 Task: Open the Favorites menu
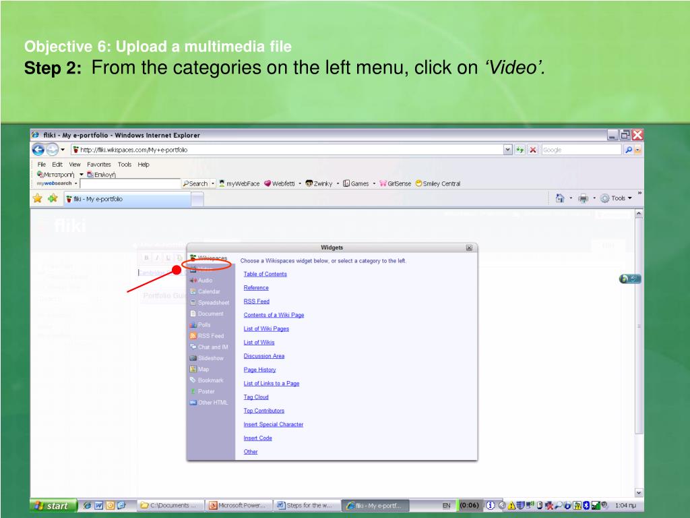pyautogui.click(x=99, y=165)
